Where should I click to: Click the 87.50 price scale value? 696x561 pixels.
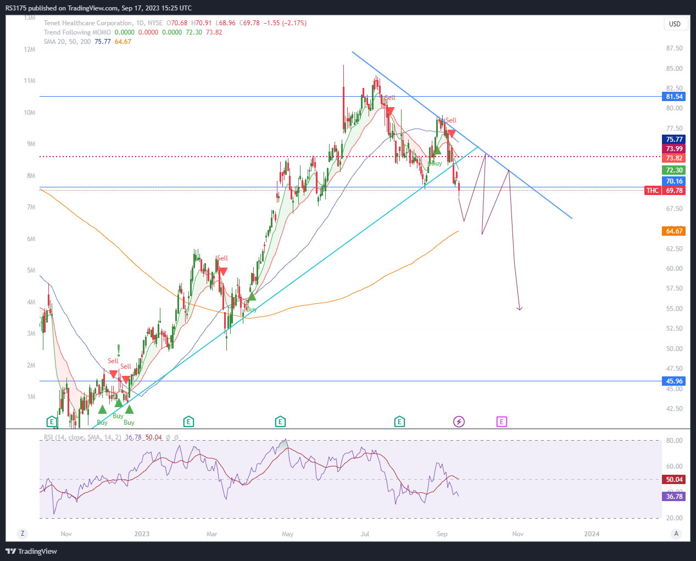[x=674, y=48]
